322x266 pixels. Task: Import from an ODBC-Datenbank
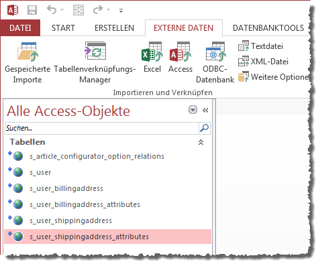pyautogui.click(x=215, y=62)
